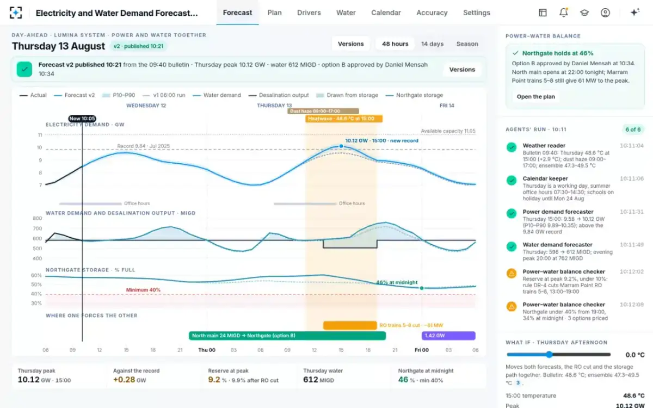Screen dimensions: 653x408
Task: Click Heatwave 48.6 °C event tag
Action: pyautogui.click(x=344, y=119)
